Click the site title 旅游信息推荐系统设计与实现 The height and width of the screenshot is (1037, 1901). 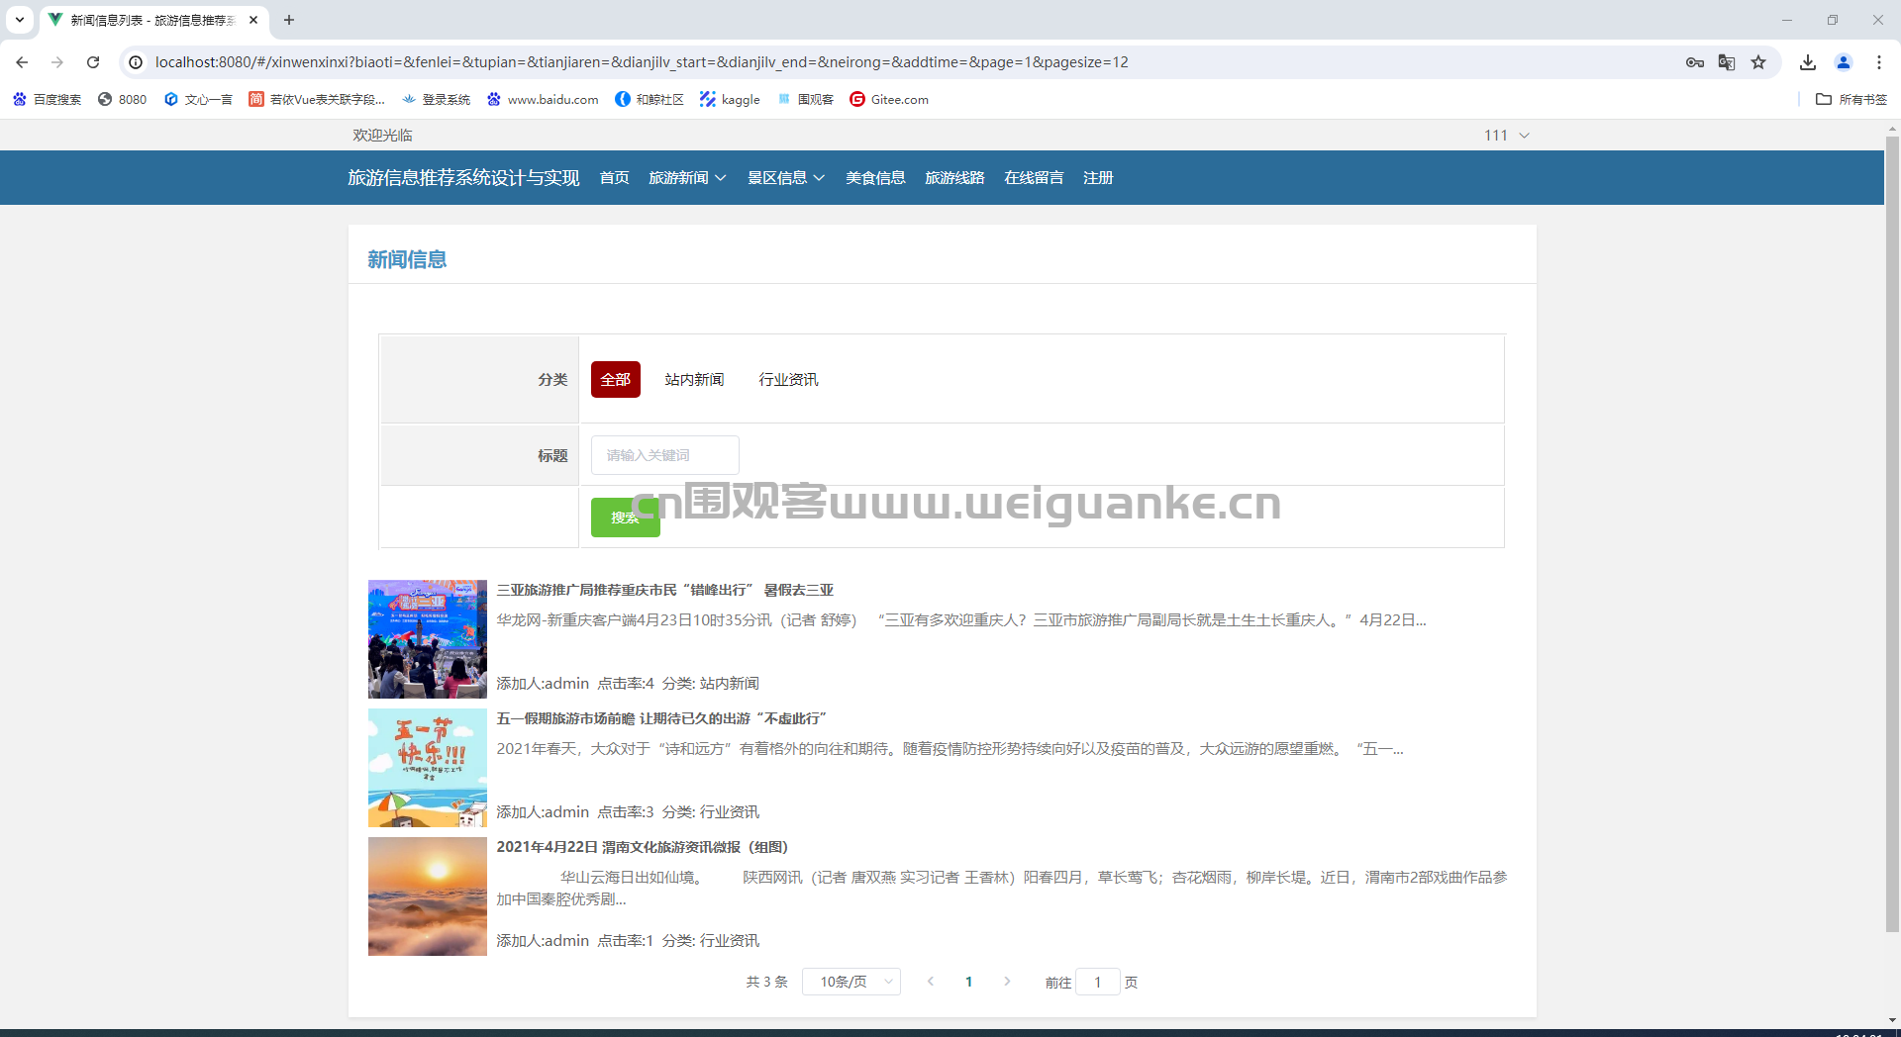(463, 178)
